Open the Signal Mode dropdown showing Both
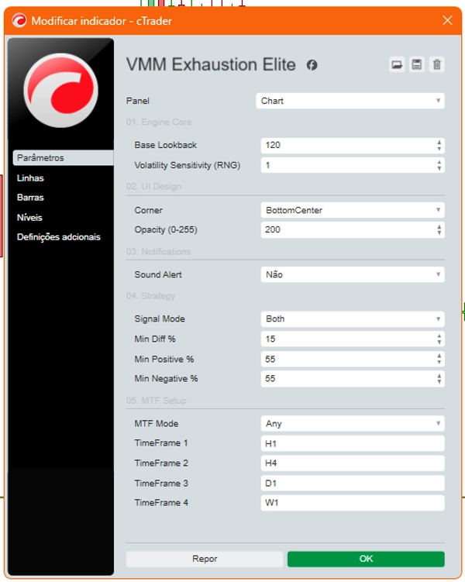This screenshot has width=465, height=582. (x=353, y=319)
